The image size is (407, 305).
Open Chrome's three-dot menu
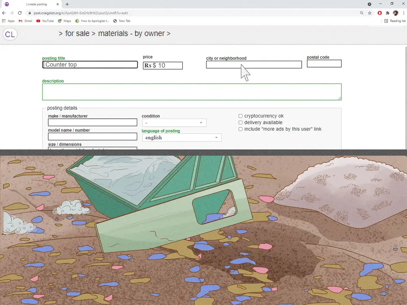[404, 13]
